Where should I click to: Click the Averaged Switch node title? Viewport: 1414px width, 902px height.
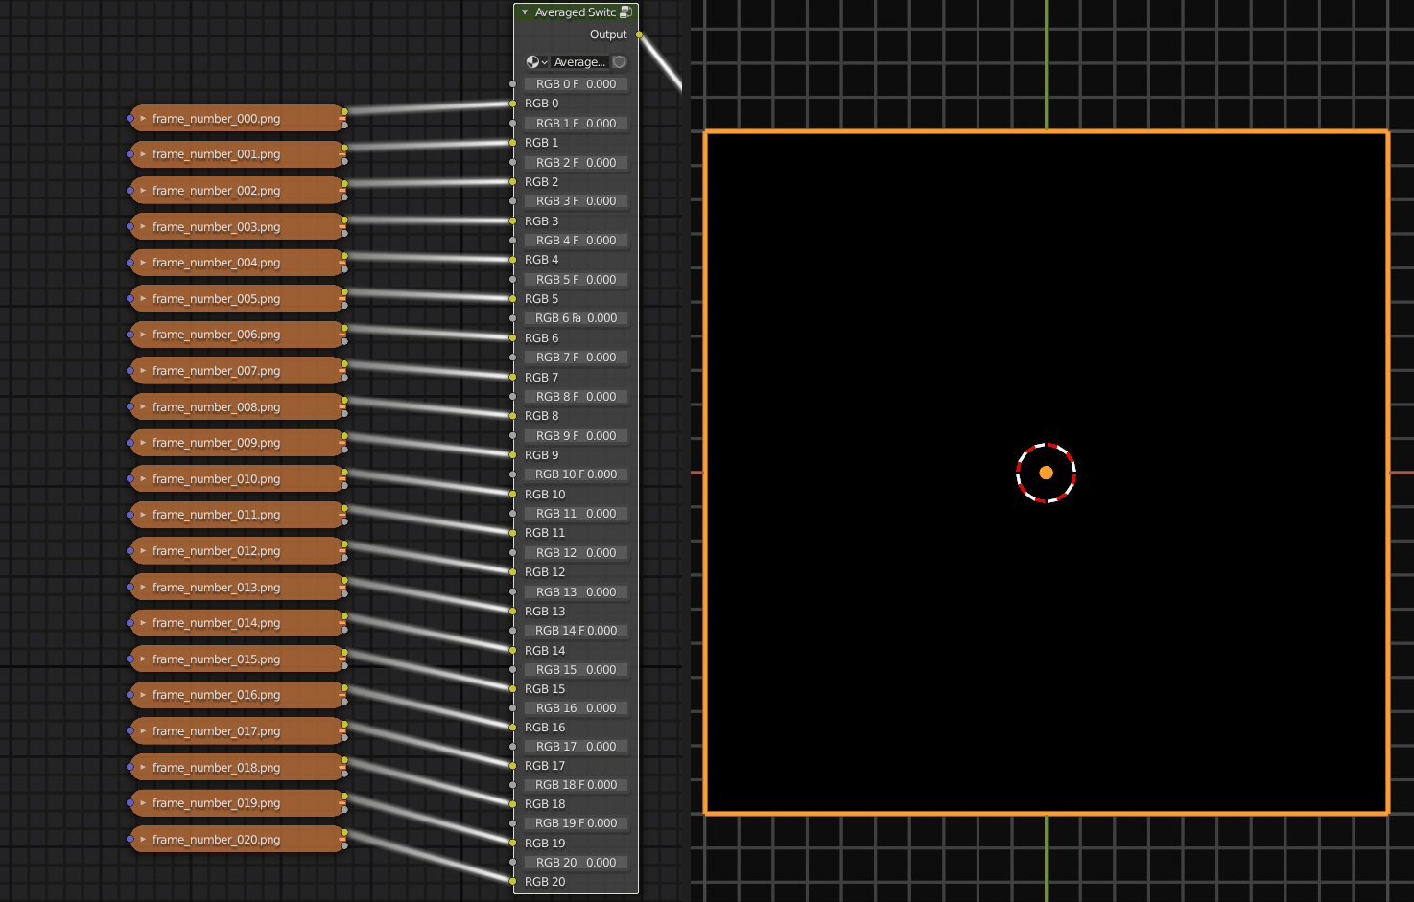coord(575,12)
